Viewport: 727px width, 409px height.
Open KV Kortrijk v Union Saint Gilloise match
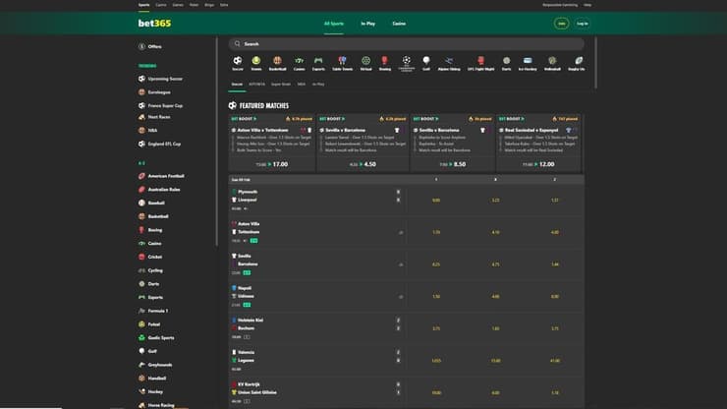(406, 392)
